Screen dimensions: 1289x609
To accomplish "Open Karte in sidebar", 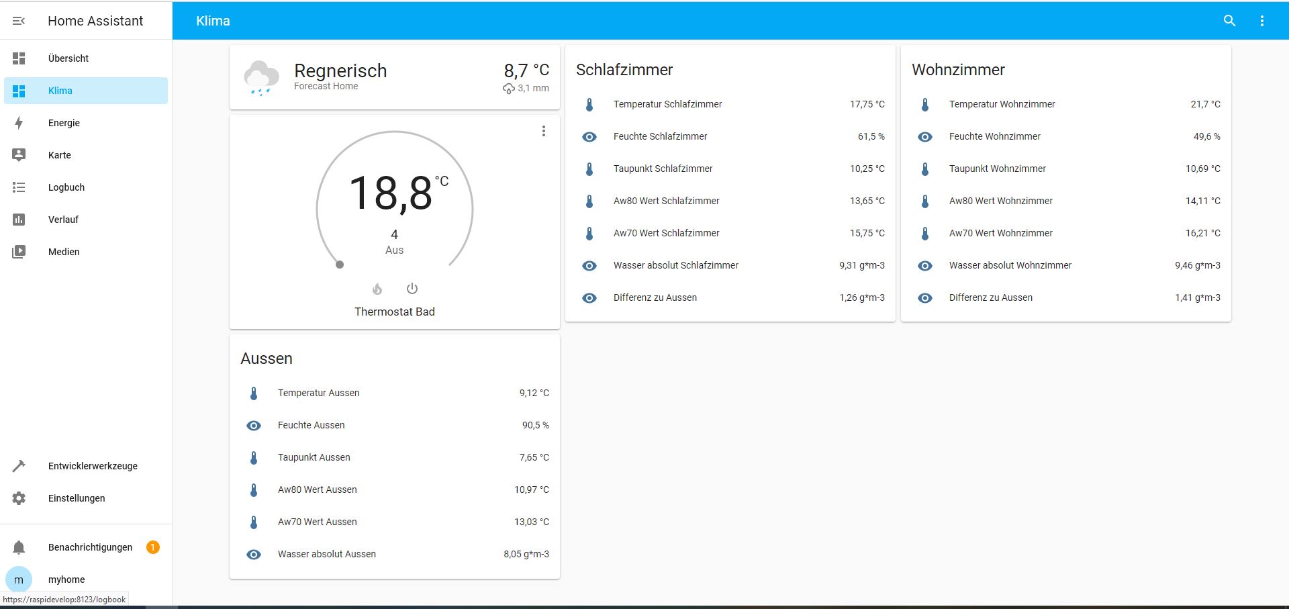I will click(86, 155).
